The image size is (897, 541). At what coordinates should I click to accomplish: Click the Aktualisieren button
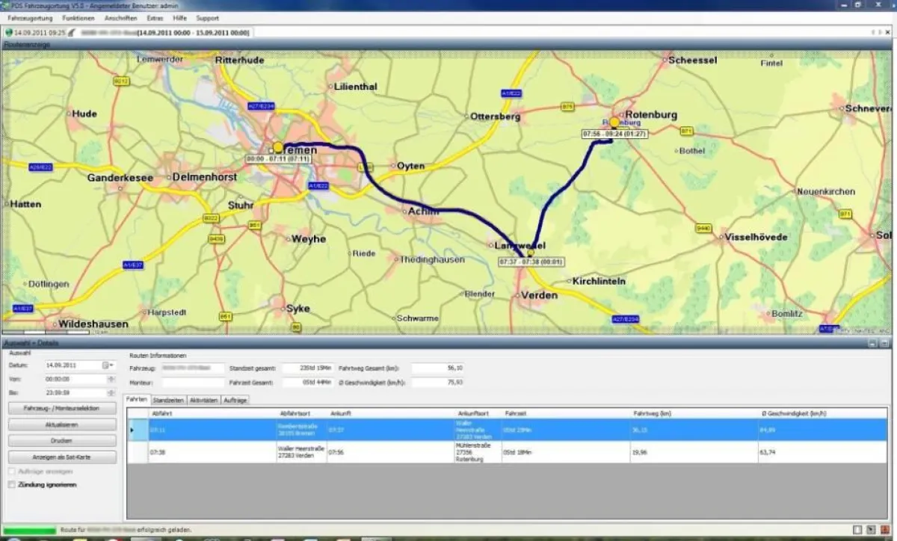tap(62, 424)
